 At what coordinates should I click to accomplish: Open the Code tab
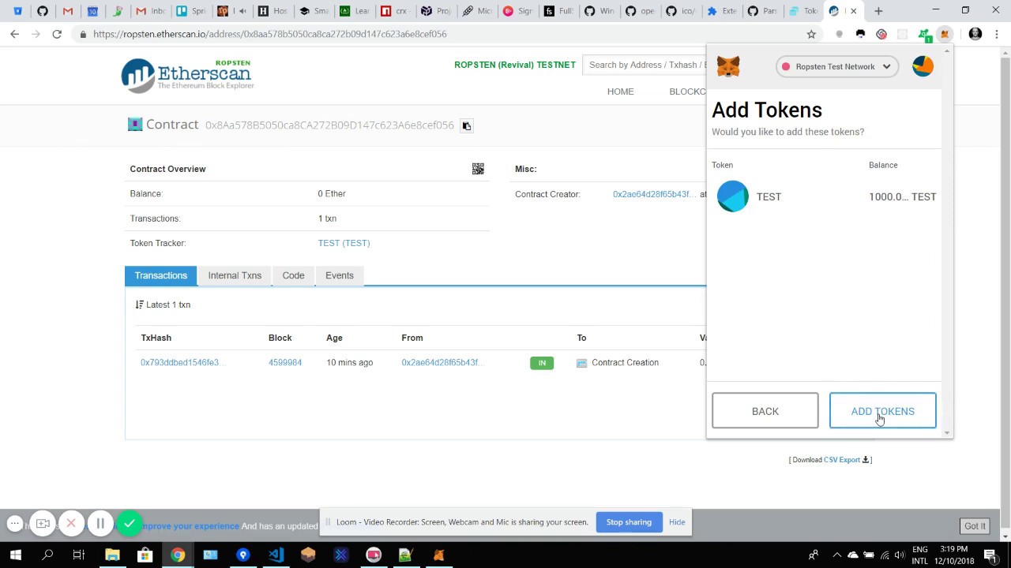click(293, 275)
